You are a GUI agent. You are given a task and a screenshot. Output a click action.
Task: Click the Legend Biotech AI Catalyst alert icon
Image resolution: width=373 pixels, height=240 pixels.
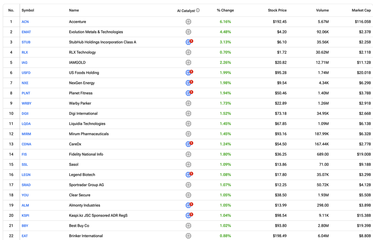click(x=189, y=175)
